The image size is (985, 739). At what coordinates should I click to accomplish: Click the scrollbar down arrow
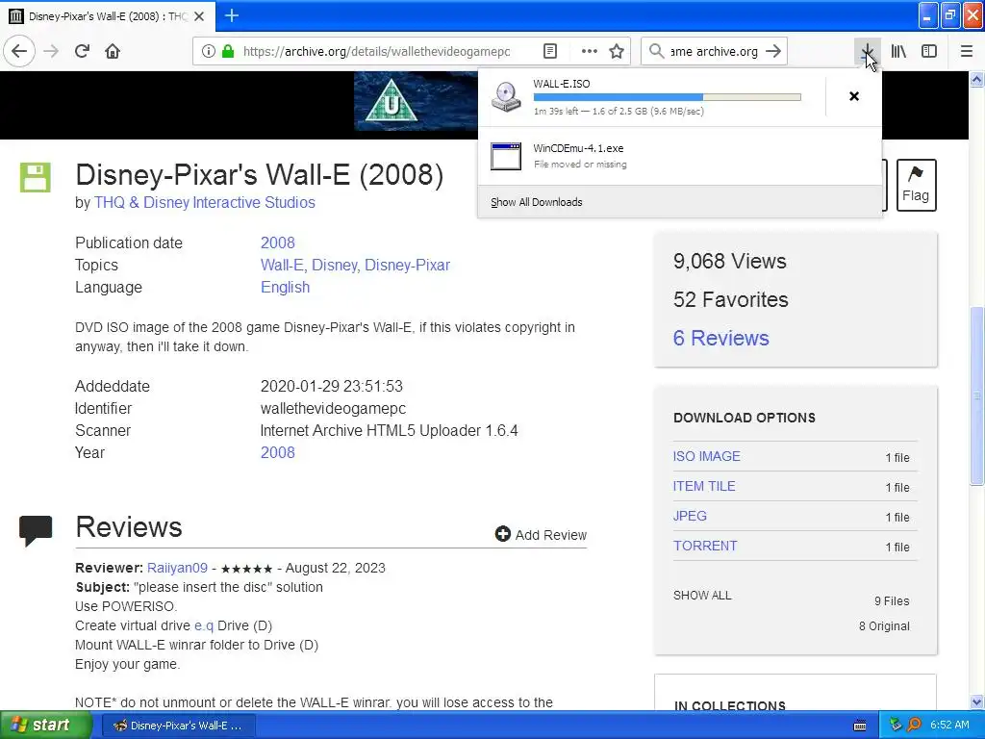click(976, 701)
